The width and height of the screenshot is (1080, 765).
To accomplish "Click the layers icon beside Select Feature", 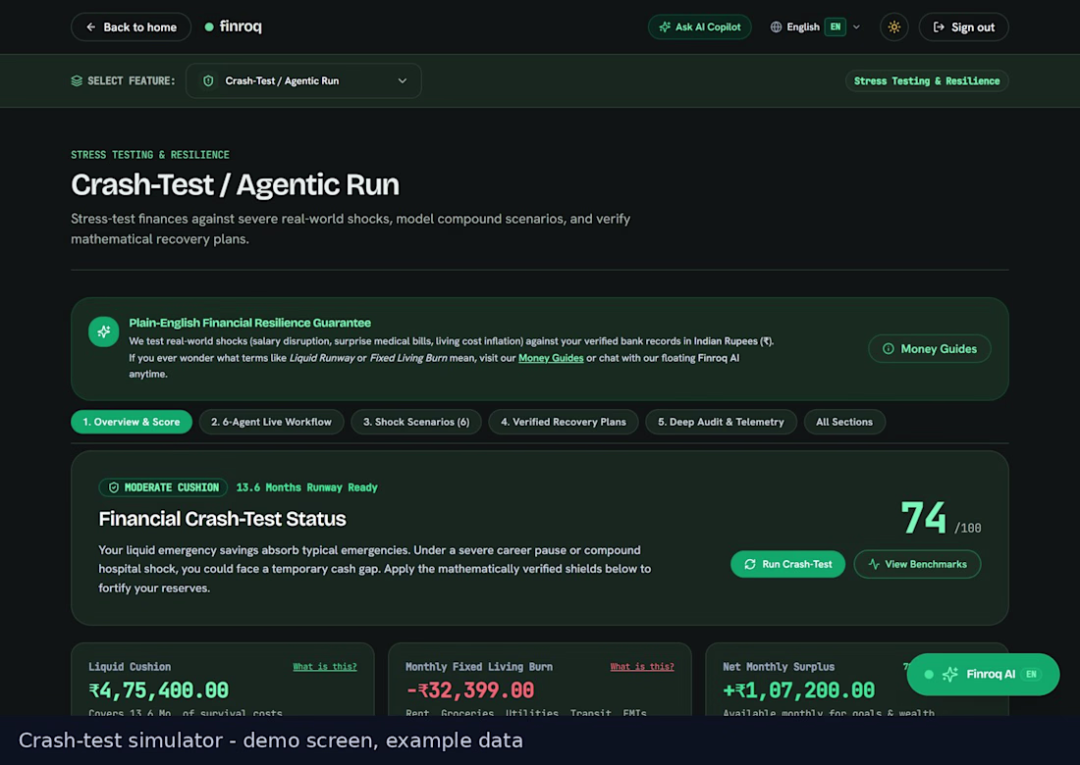I will (77, 80).
